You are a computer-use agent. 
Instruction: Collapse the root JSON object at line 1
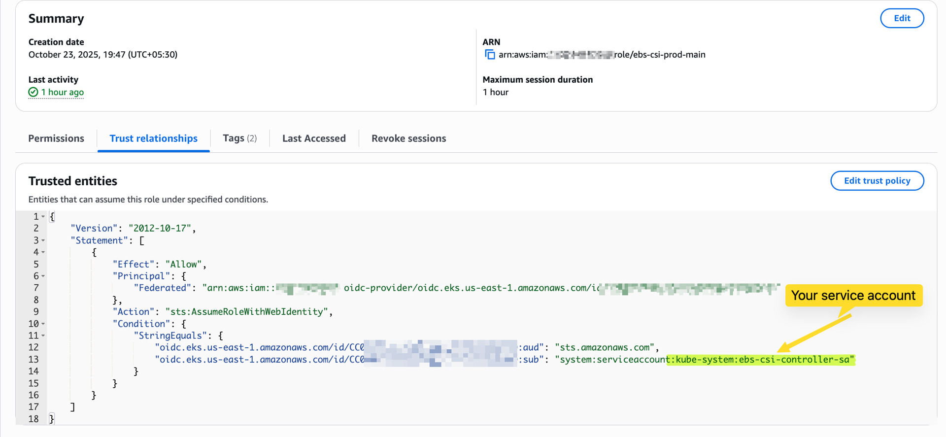pyautogui.click(x=43, y=217)
